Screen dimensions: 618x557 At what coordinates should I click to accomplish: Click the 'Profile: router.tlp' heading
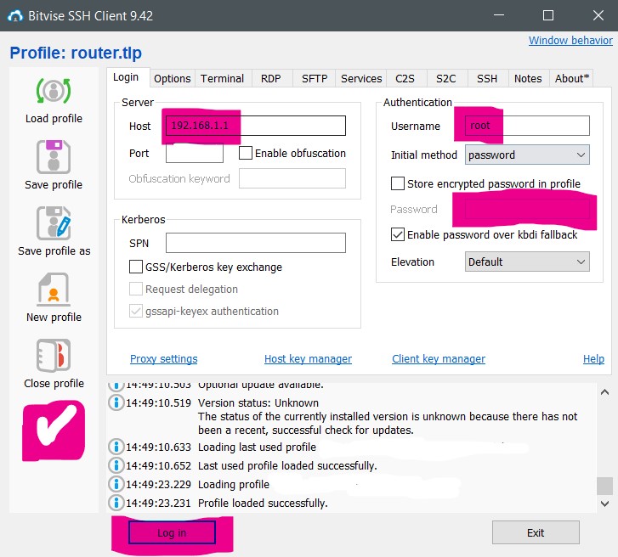(76, 53)
